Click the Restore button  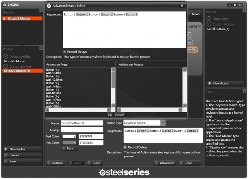(x=56, y=163)
